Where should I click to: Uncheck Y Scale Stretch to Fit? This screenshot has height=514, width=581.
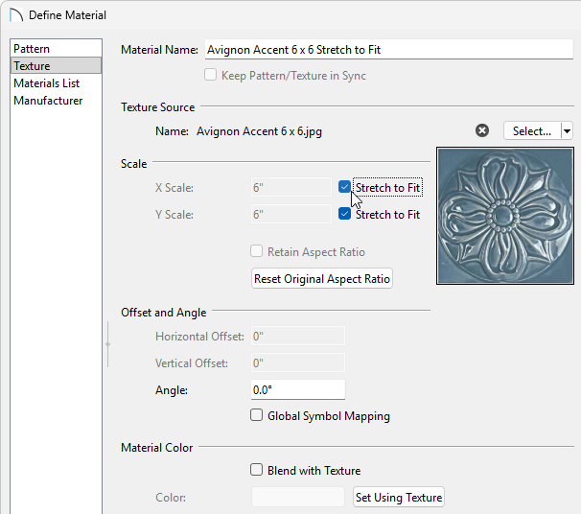pos(344,214)
